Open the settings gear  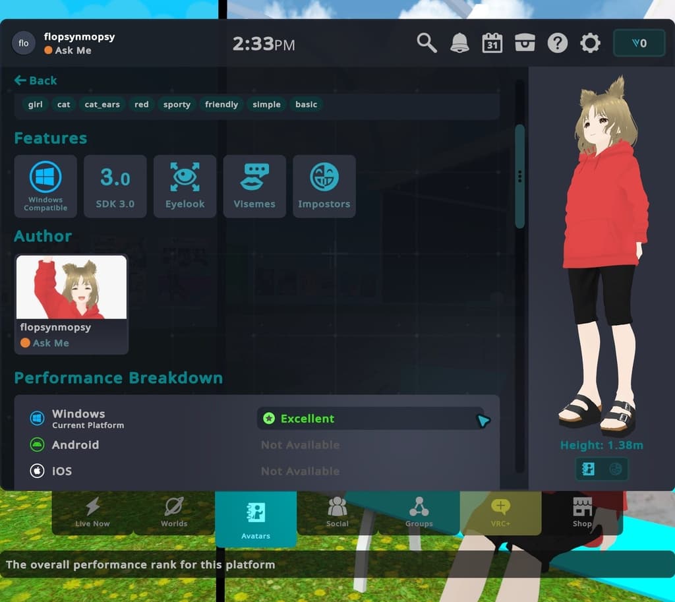(590, 43)
